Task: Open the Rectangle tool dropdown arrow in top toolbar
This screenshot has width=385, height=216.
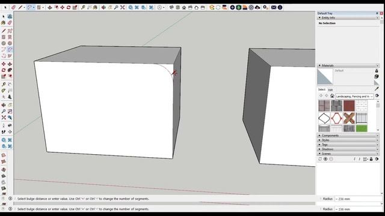Action: [x=43, y=8]
